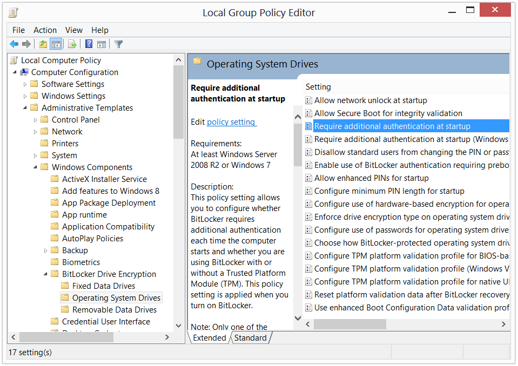This screenshot has width=518, height=366.
Task: Click the tree pane scroll down arrow
Action: click(x=178, y=326)
